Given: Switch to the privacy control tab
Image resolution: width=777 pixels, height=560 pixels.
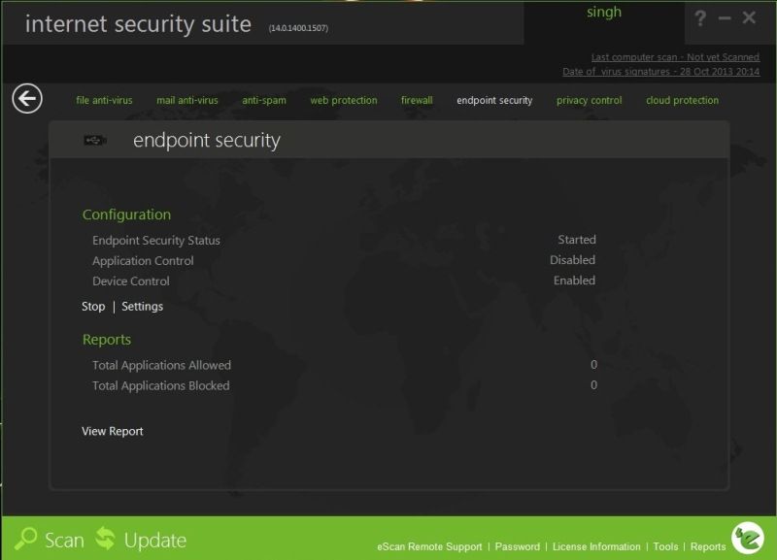Looking at the screenshot, I should click(590, 100).
